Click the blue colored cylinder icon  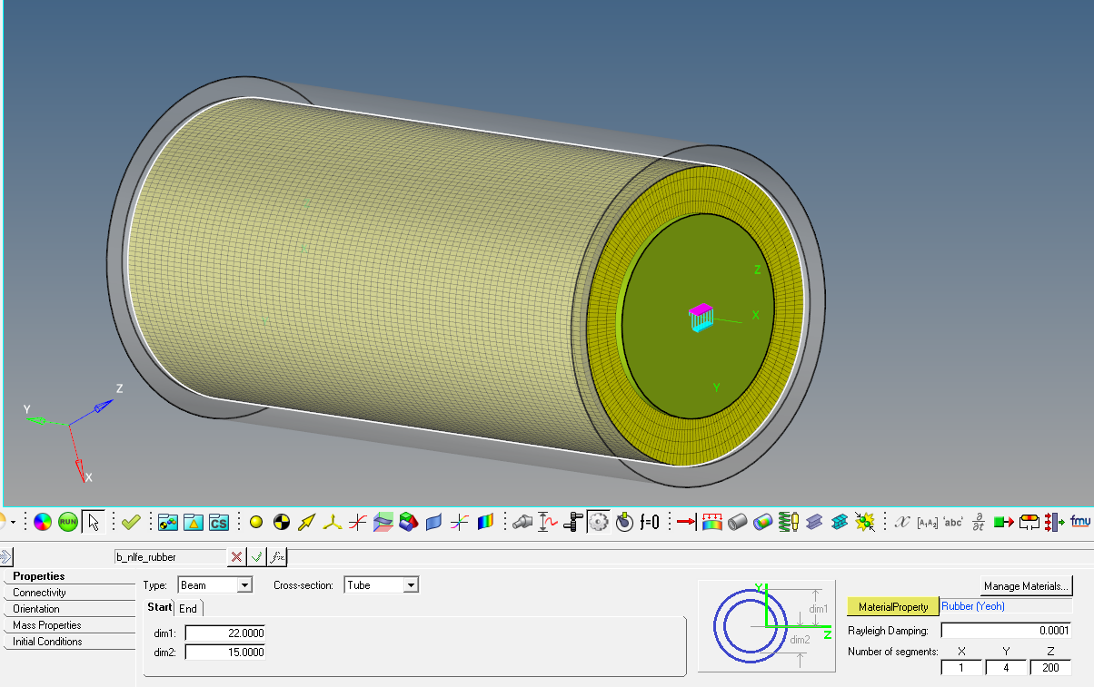point(762,522)
